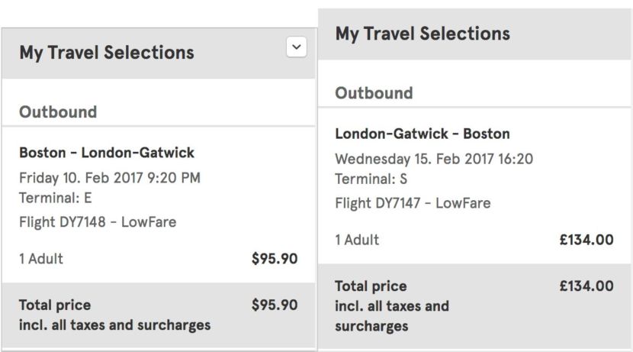Select the Wednesday 15. Feb 2017 departure date
The image size is (633, 352).
click(434, 160)
